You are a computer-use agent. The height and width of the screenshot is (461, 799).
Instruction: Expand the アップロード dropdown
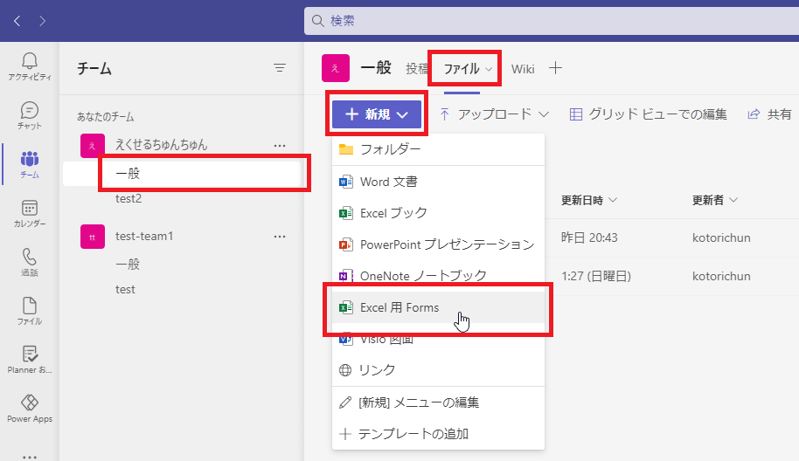click(x=494, y=114)
